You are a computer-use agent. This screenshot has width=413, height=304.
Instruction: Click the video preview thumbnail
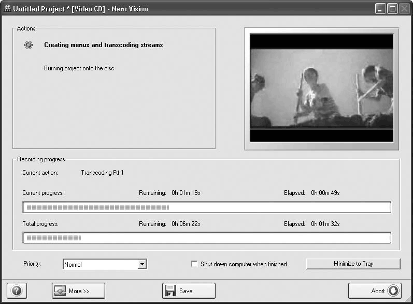(321, 88)
